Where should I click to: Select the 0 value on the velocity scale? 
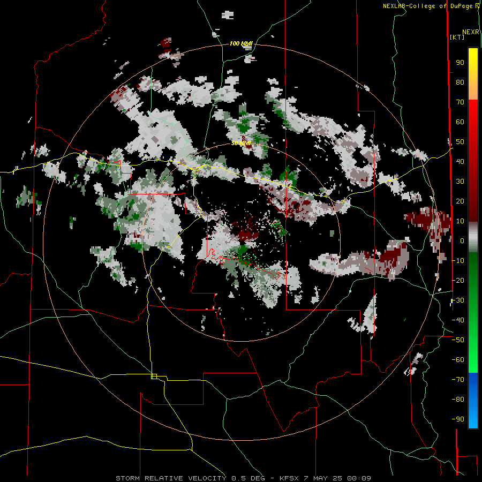(462, 241)
